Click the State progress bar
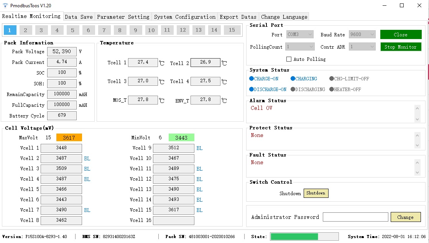Image resolution: width=429 pixels, height=243 pixels. [304, 236]
